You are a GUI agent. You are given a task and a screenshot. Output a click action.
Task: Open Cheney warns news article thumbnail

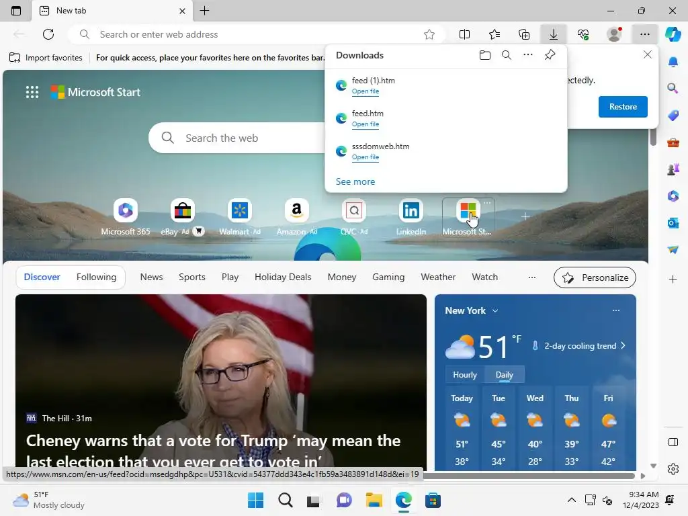pyautogui.click(x=220, y=381)
